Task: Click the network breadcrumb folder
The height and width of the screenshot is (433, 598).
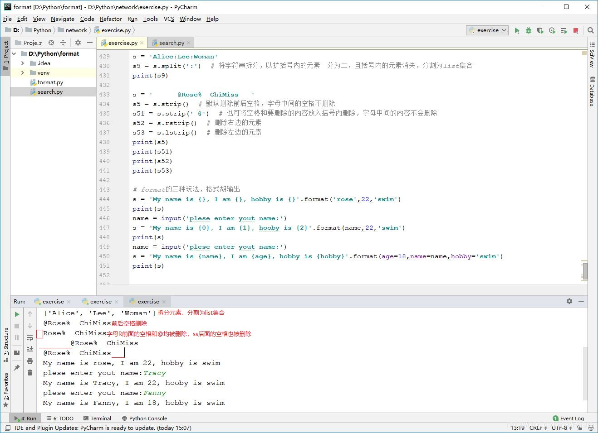Action: click(72, 30)
